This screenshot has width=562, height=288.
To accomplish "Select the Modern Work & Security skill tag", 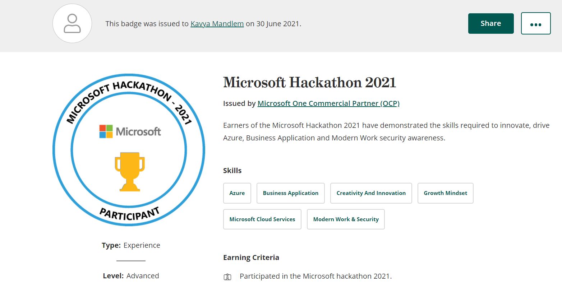I will pos(346,219).
